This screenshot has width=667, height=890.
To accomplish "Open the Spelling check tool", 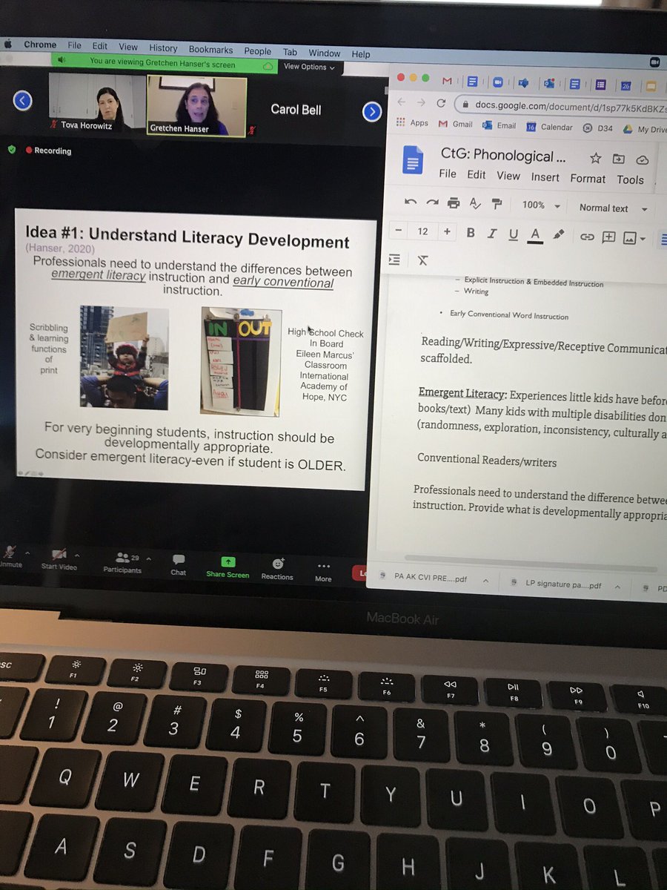I will coord(474,205).
